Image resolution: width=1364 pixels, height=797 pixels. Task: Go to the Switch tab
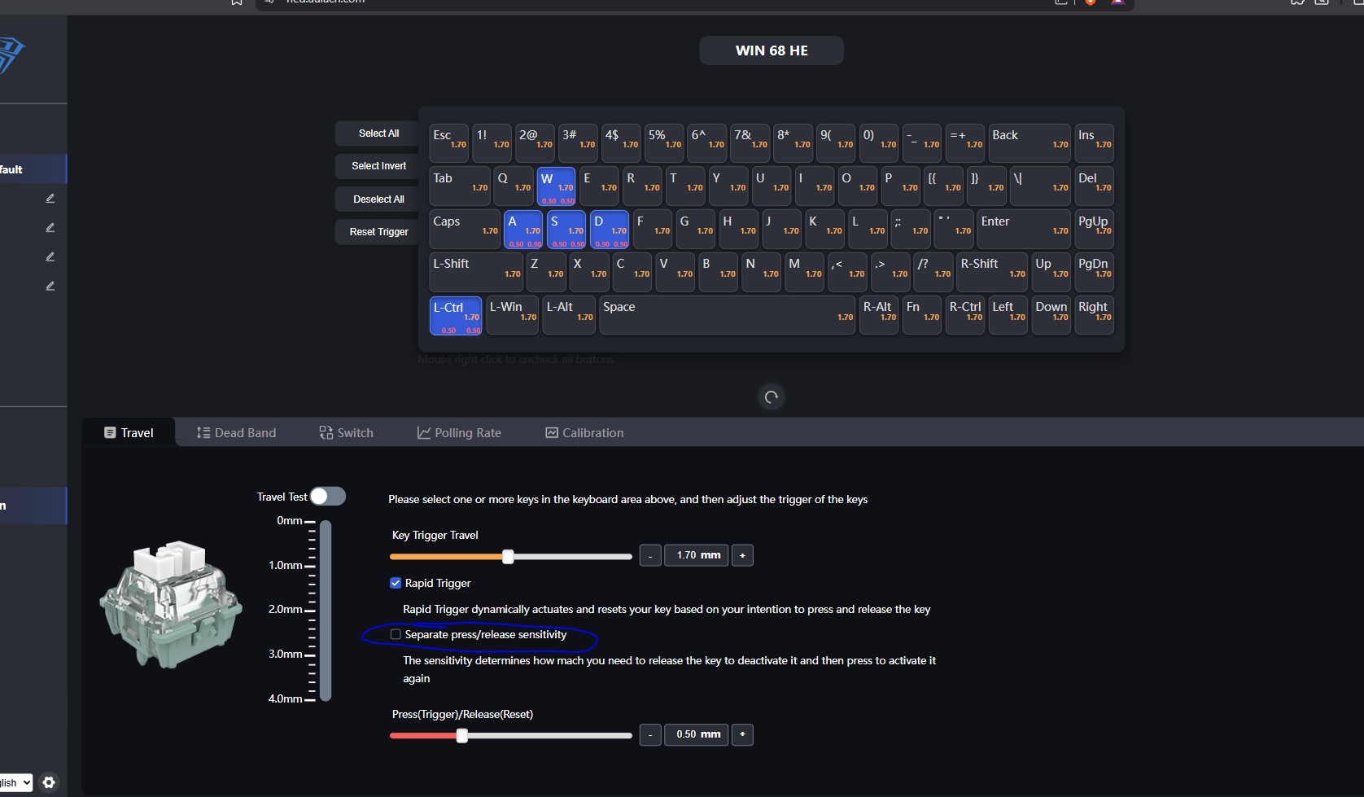[346, 432]
